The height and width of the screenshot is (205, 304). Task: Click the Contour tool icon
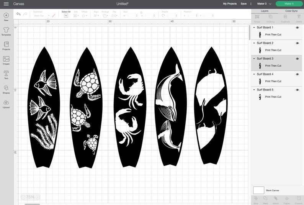click(x=298, y=198)
